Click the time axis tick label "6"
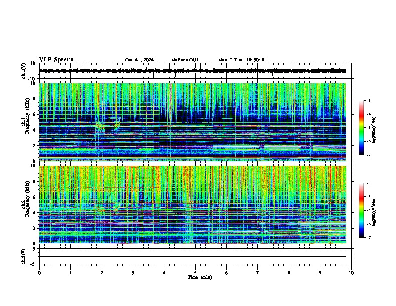Viewport: 396px width, 306px height. point(226,273)
